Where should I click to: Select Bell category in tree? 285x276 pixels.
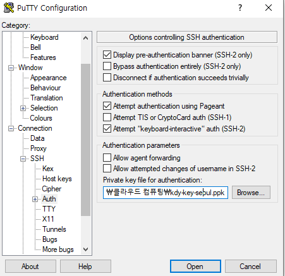tap(35, 47)
